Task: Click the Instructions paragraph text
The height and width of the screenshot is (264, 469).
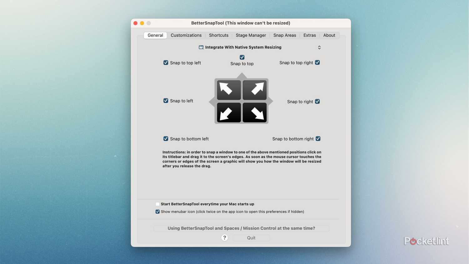Action: pyautogui.click(x=242, y=159)
